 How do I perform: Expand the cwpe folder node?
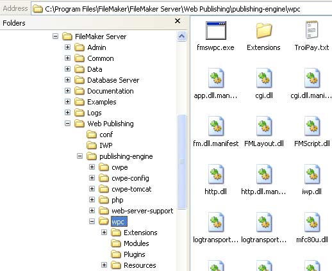tap(92, 167)
